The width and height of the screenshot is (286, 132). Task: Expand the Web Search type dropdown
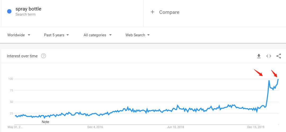coord(137,35)
